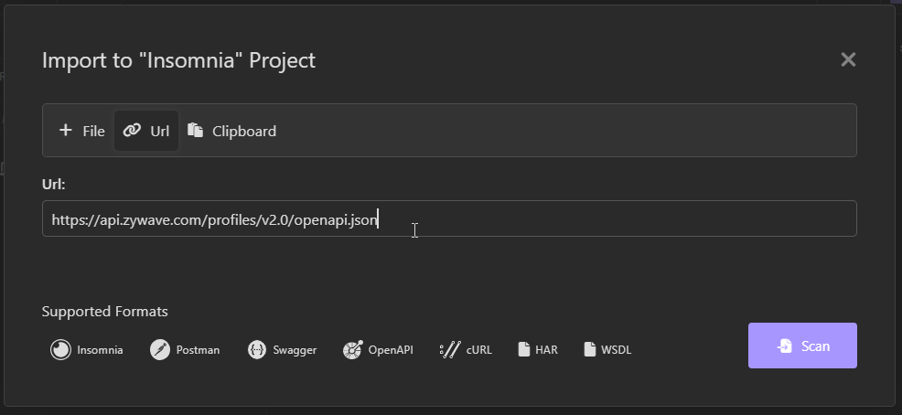Close the Import to Insomnia Project dialog
This screenshot has width=902, height=415.
[849, 59]
